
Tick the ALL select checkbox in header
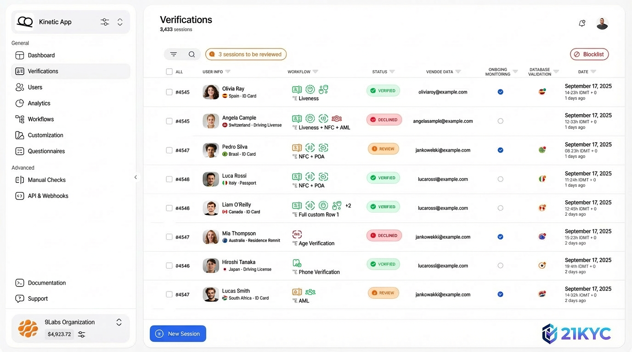click(169, 71)
